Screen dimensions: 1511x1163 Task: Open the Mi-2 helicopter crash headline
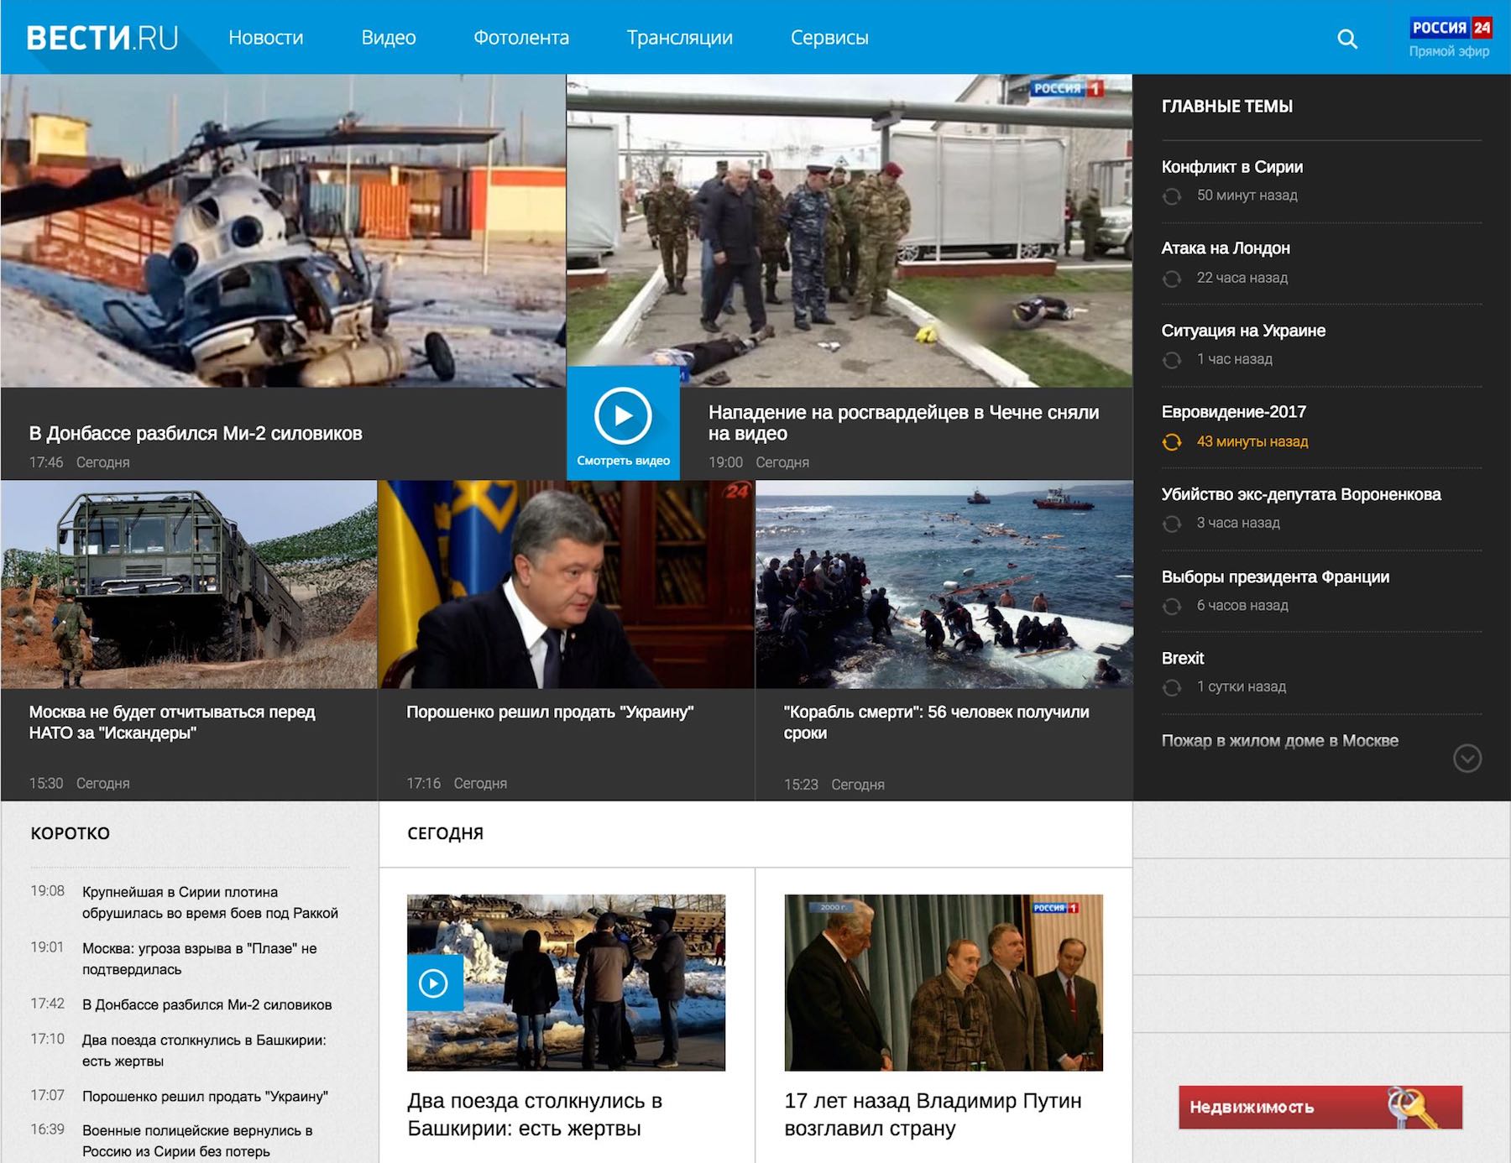tap(196, 434)
